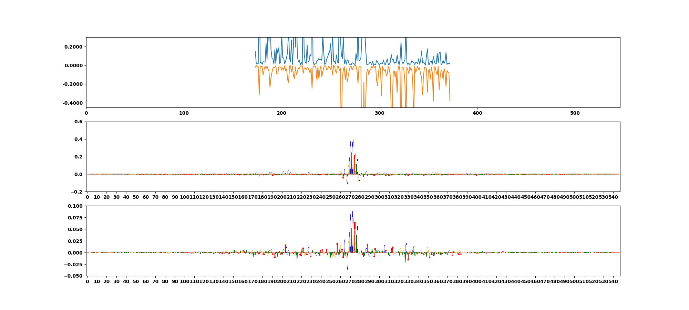This screenshot has width=689, height=310.
Task: Click the 400 x-axis tick label in top plot
Action: (477, 113)
